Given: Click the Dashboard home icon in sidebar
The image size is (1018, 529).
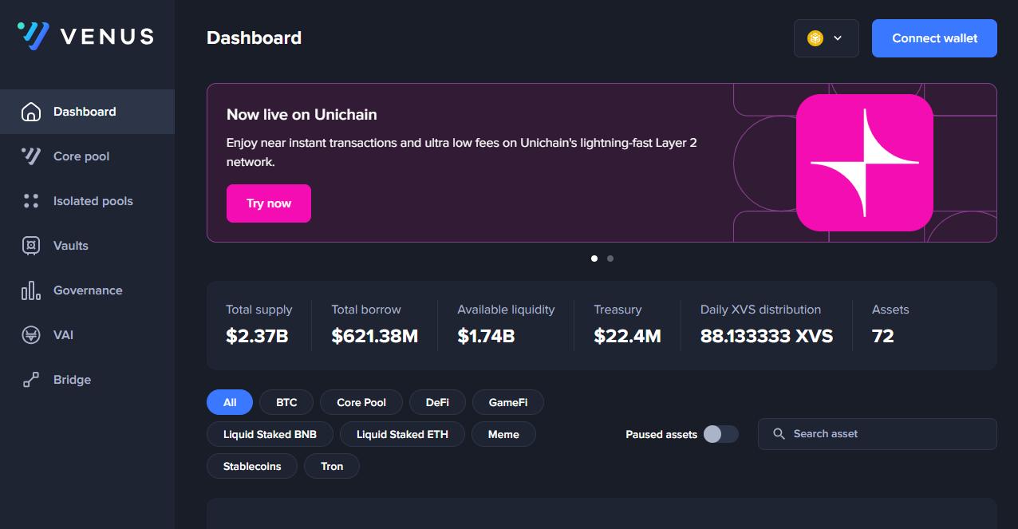Looking at the screenshot, I should coord(31,112).
